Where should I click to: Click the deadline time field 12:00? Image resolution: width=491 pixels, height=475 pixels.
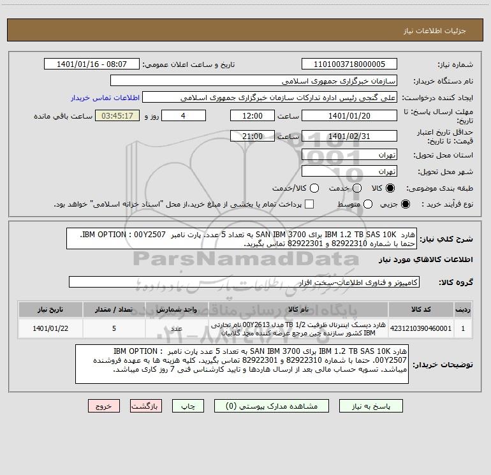click(253, 116)
